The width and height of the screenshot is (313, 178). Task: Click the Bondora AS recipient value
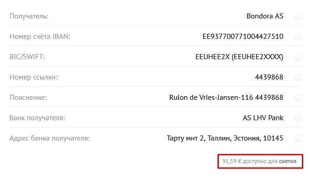pyautogui.click(x=265, y=16)
